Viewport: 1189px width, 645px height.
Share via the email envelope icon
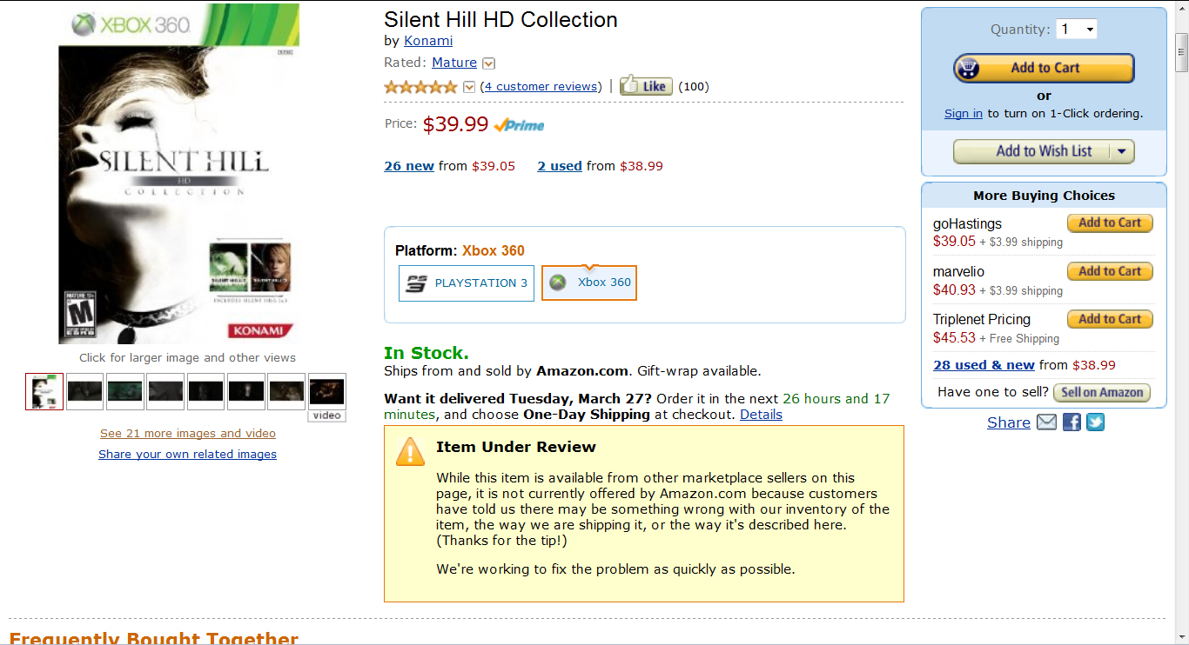(x=1046, y=422)
